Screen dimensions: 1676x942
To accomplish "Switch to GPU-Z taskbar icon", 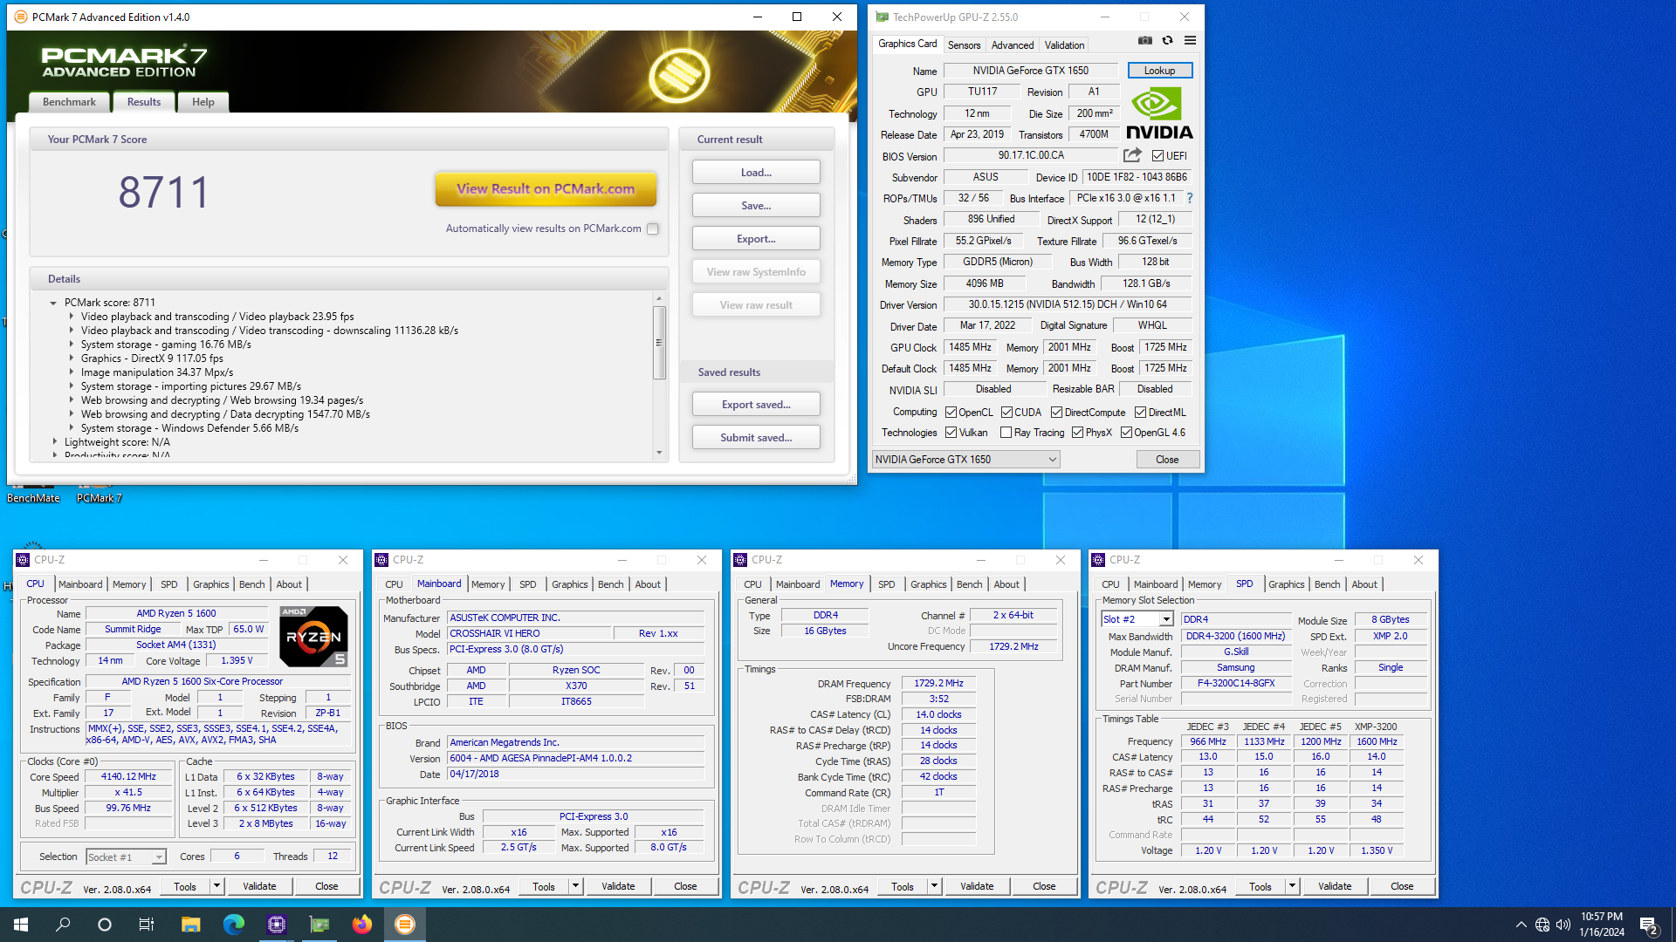I will (x=319, y=925).
